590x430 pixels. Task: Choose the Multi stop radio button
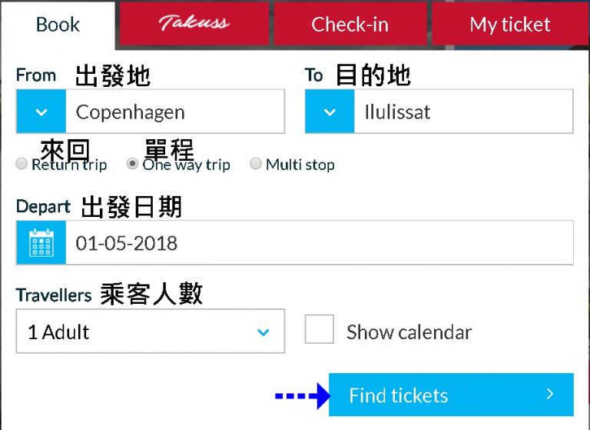pos(256,164)
